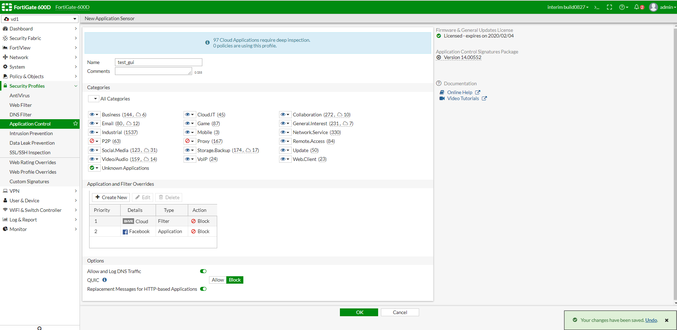
Task: Change action for Collaboration category
Action: click(285, 115)
